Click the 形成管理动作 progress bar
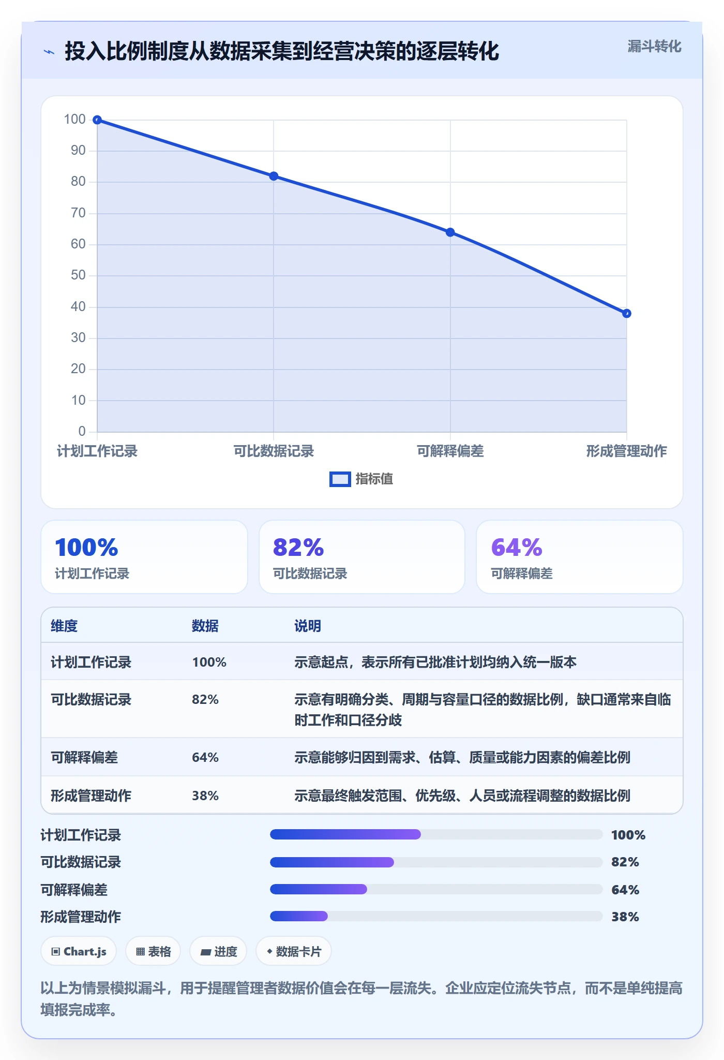This screenshot has height=1060, width=724. (x=436, y=916)
